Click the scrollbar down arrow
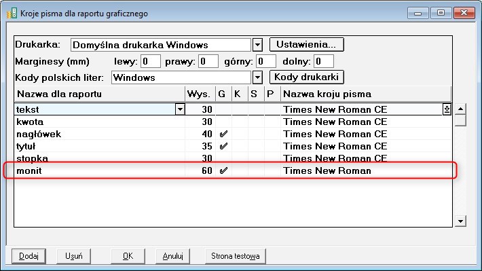This screenshot has width=482, height=271. point(460,221)
